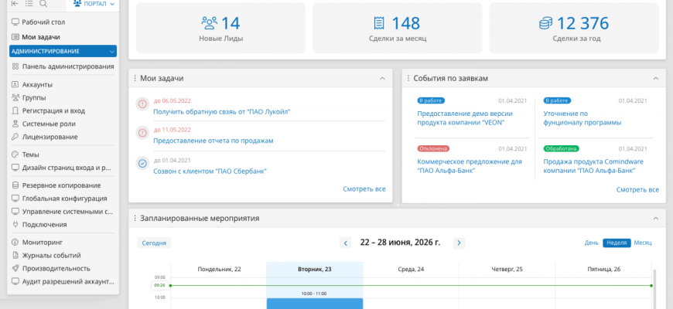Click the completed checkmark for the Сбербанк task
The width and height of the screenshot is (673, 309).
(142, 163)
